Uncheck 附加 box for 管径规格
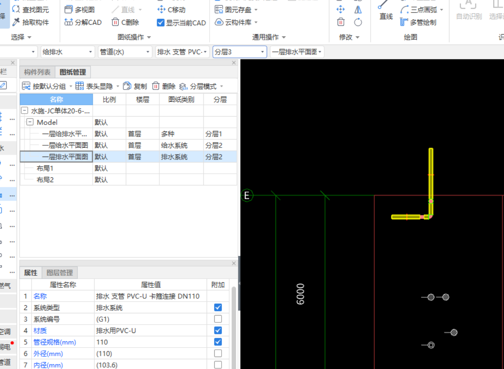The height and width of the screenshot is (369, 504). point(218,342)
